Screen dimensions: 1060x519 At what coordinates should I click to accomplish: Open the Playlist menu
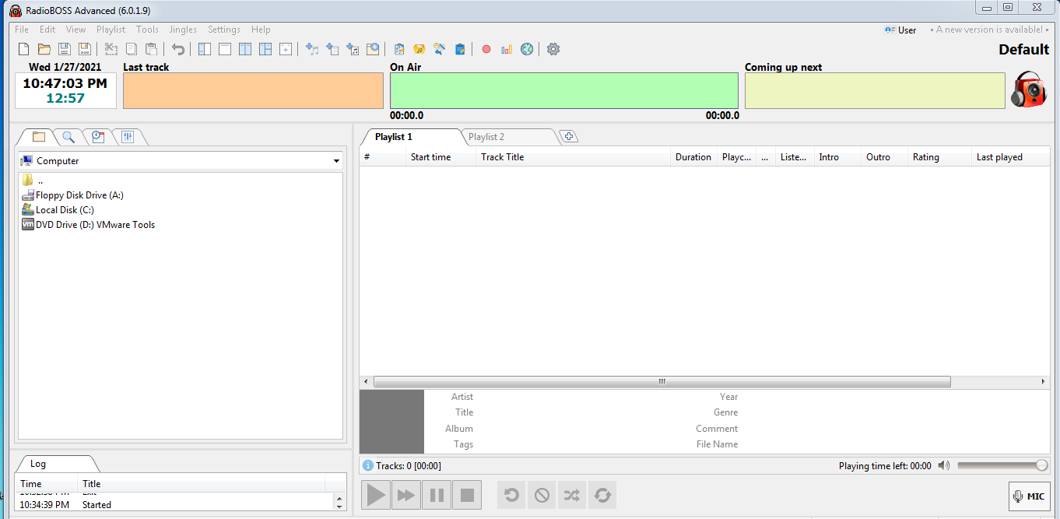(x=111, y=30)
